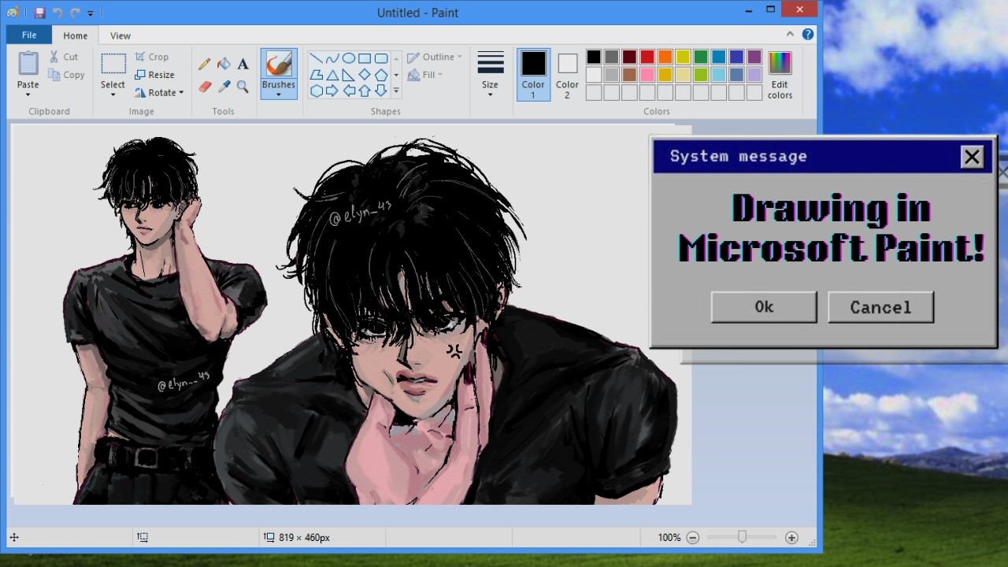Choose the Left arrow shape
The height and width of the screenshot is (567, 1008).
point(348,91)
